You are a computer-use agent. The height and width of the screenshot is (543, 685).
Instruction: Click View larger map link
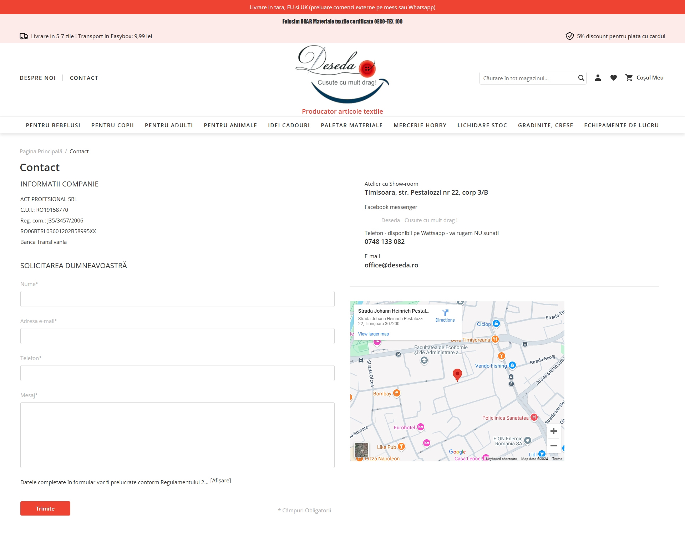pos(373,334)
